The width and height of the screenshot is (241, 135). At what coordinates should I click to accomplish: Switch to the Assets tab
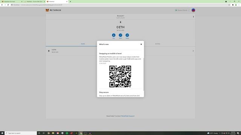click(83, 44)
